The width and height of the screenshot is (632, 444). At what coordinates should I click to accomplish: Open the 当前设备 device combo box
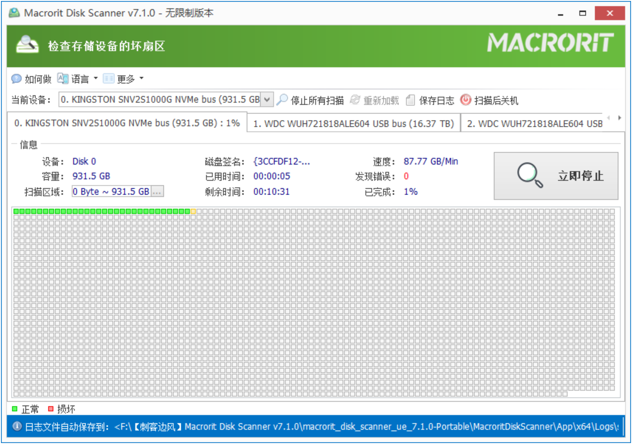166,100
